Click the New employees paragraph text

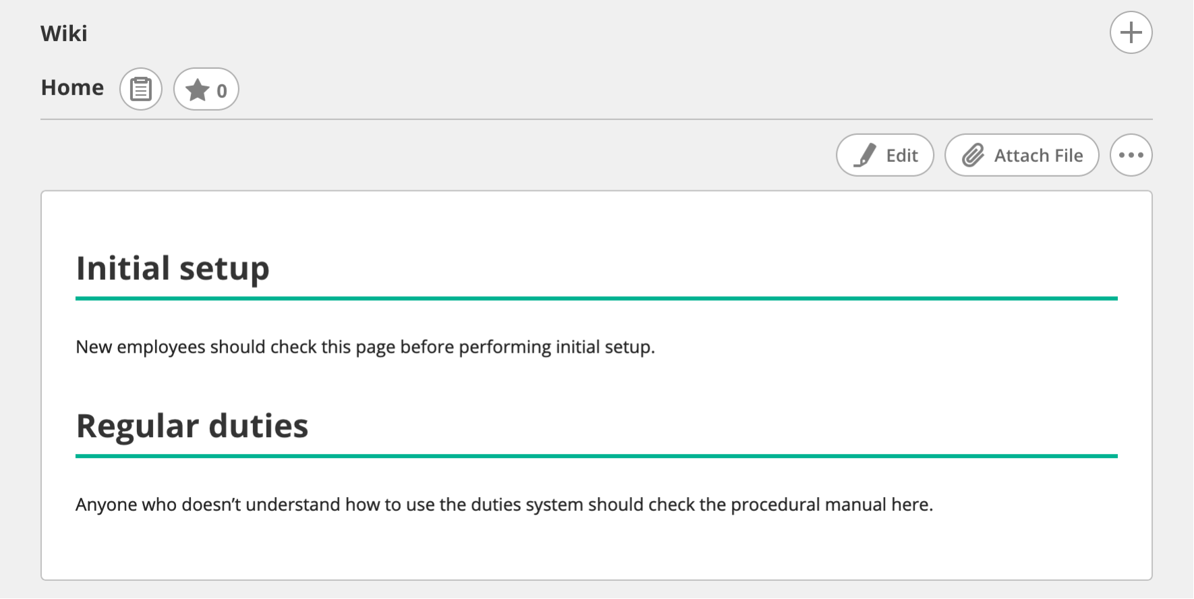coord(365,347)
